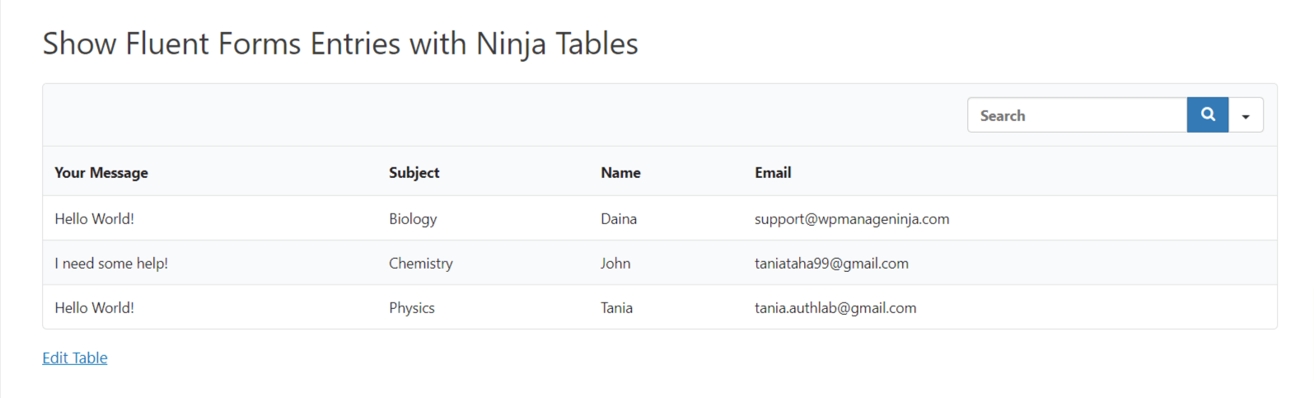Click email support@wpmanageninja.com cell
This screenshot has height=398, width=1314.
click(x=852, y=218)
